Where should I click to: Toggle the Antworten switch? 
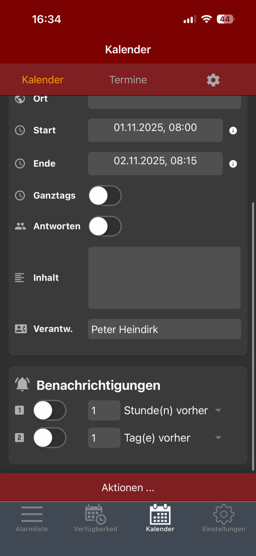click(105, 226)
